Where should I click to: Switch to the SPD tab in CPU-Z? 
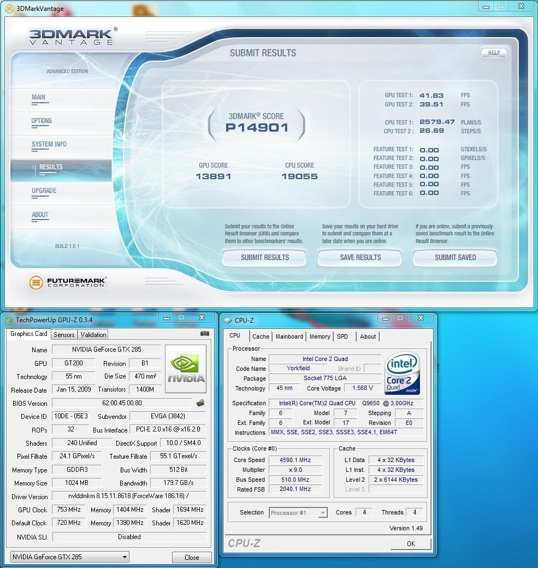pyautogui.click(x=342, y=336)
